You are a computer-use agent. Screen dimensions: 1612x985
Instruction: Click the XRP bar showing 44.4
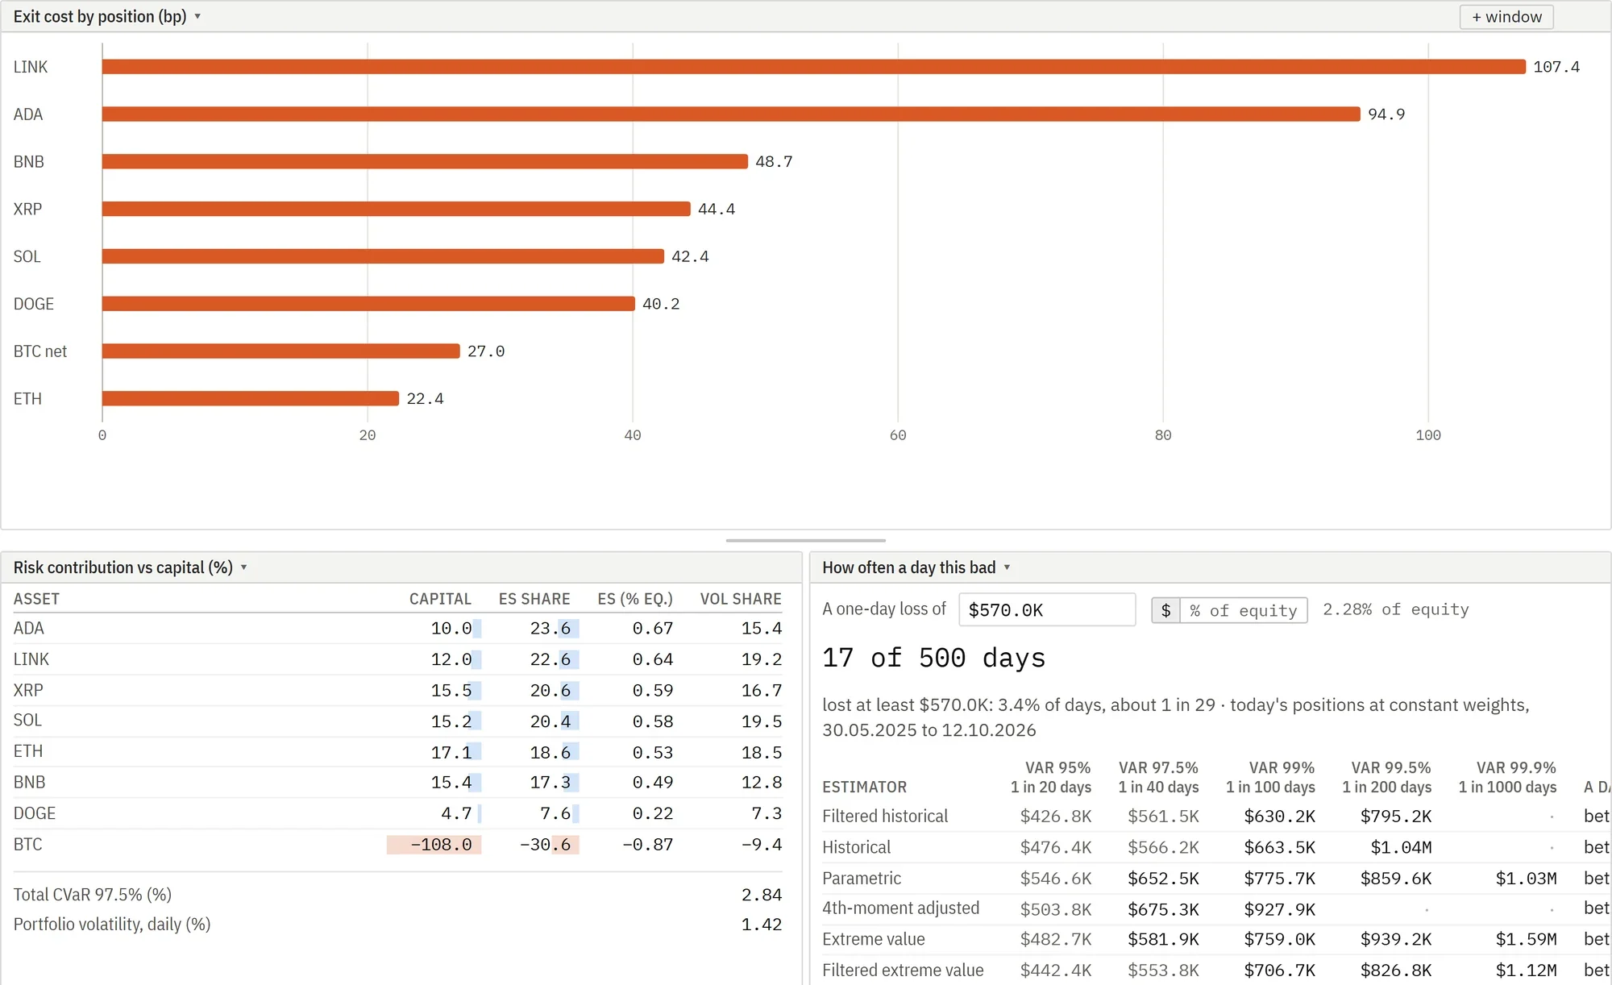coord(397,209)
